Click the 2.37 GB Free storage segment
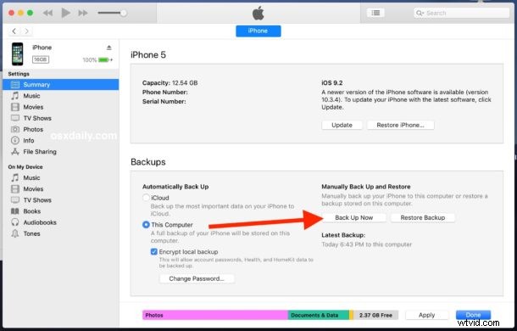 [375, 315]
